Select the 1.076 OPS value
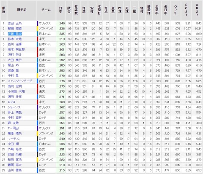The image size is (203, 174). [x=176, y=29]
